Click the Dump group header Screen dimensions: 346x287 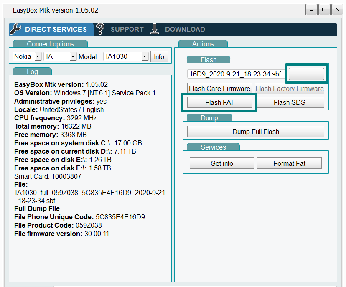click(209, 118)
